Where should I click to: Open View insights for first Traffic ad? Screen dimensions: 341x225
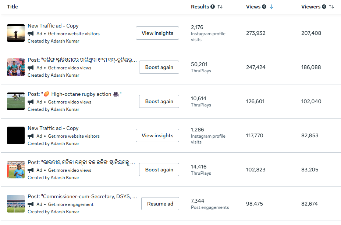[157, 33]
